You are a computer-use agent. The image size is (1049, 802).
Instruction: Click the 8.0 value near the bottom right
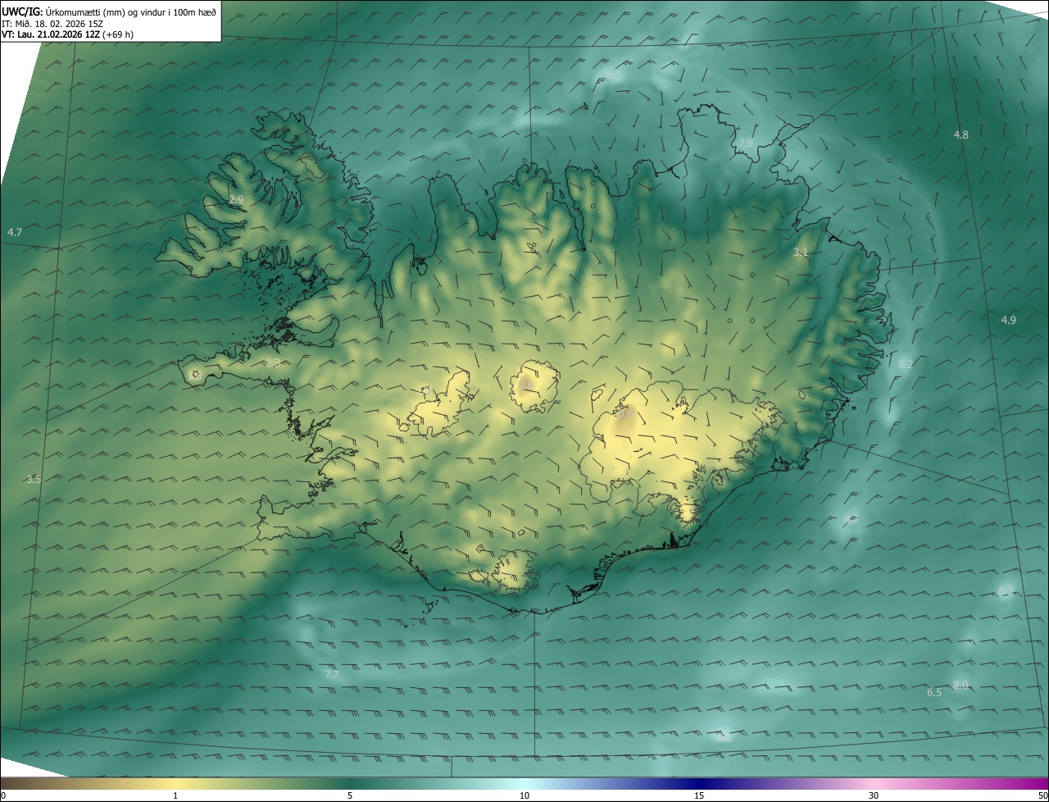960,685
